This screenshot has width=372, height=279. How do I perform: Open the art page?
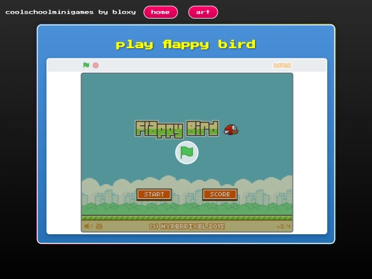coord(203,12)
